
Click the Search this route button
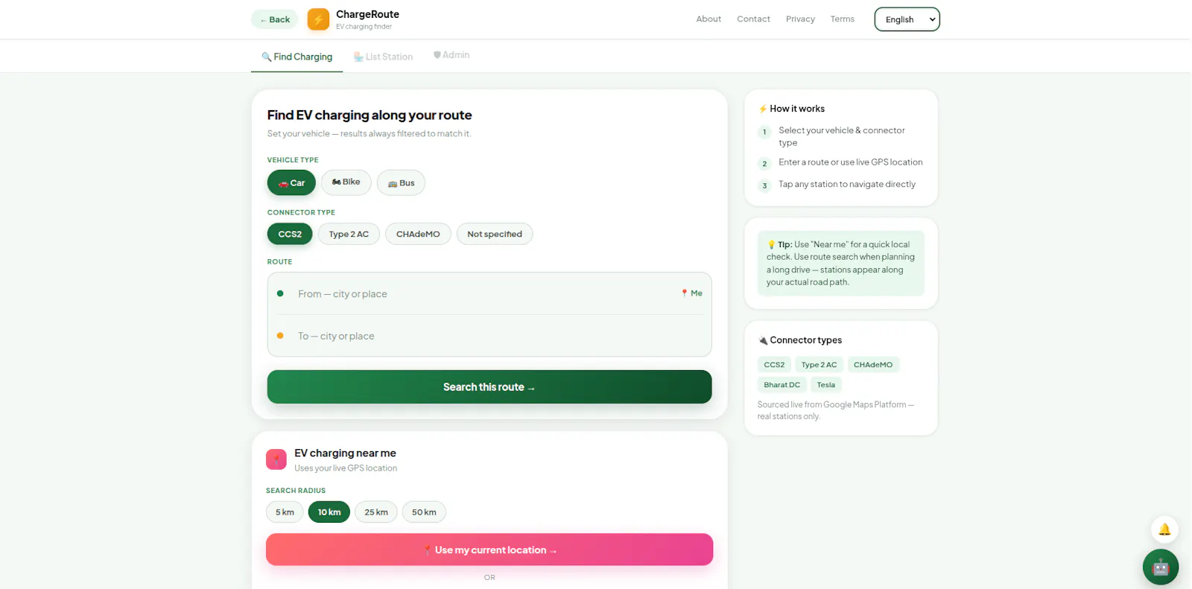[x=489, y=387]
